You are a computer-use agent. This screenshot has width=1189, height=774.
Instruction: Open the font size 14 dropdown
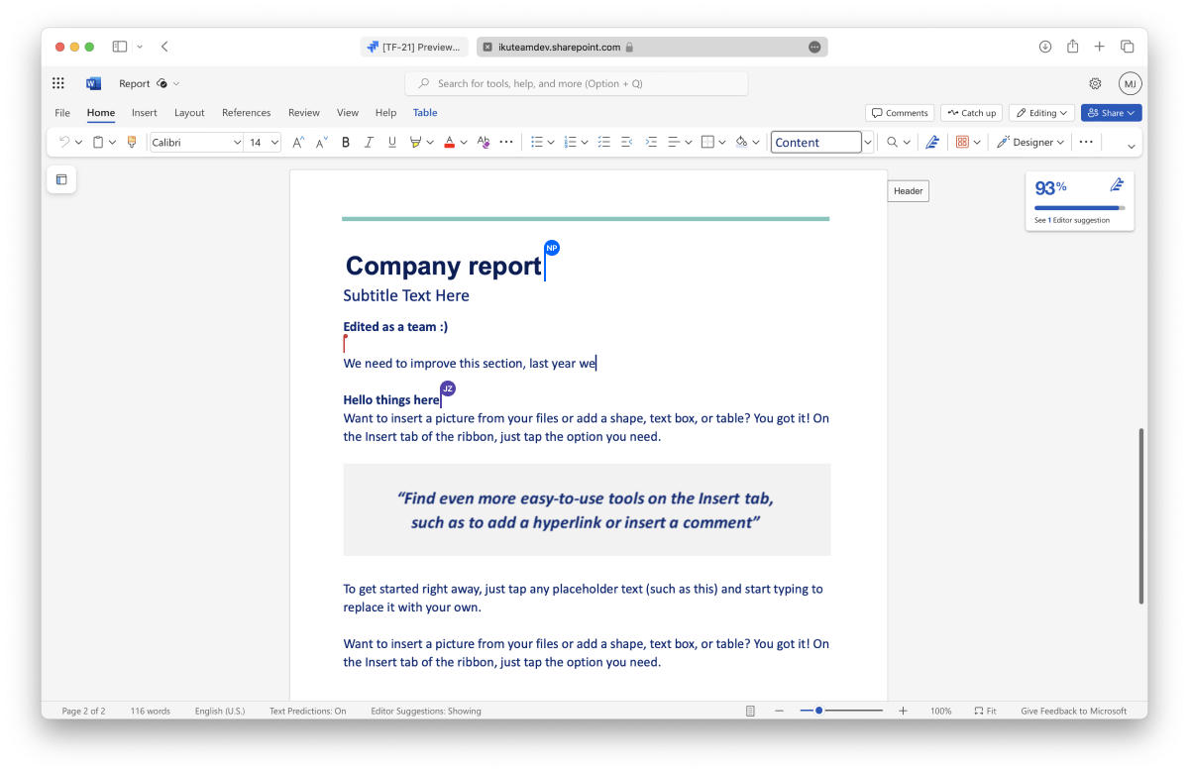(x=274, y=143)
